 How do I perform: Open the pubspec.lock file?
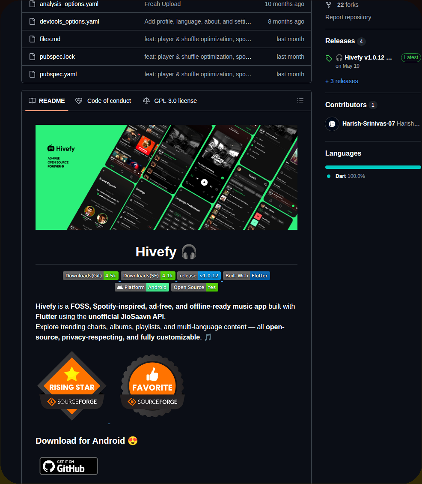tap(57, 57)
